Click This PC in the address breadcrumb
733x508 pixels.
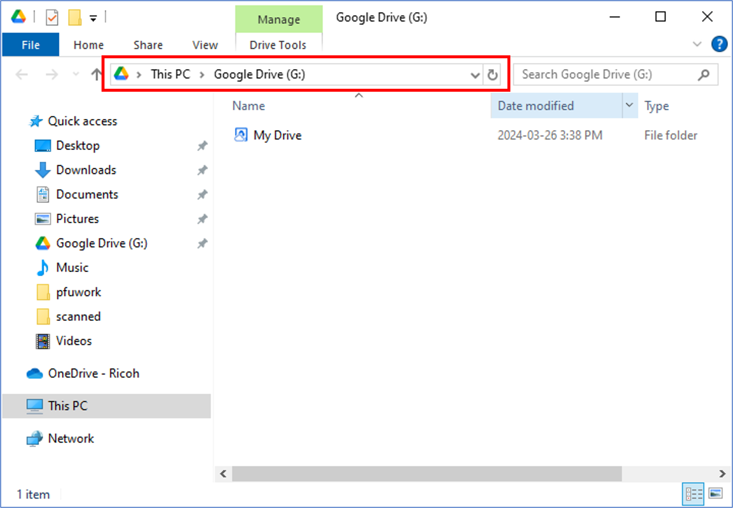(x=170, y=74)
